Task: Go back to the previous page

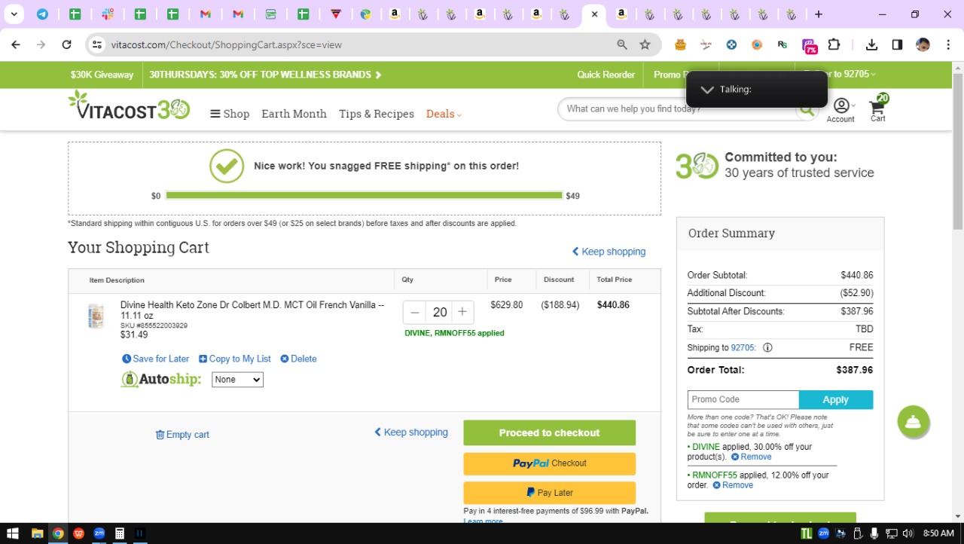Action: [x=16, y=44]
